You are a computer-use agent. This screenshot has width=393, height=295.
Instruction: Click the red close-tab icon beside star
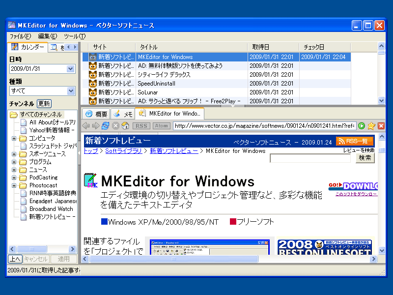tap(381, 126)
